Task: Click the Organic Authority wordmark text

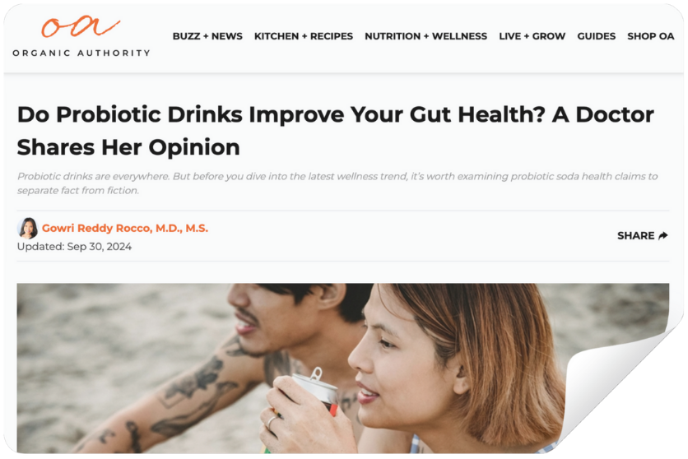Action: pyautogui.click(x=81, y=53)
